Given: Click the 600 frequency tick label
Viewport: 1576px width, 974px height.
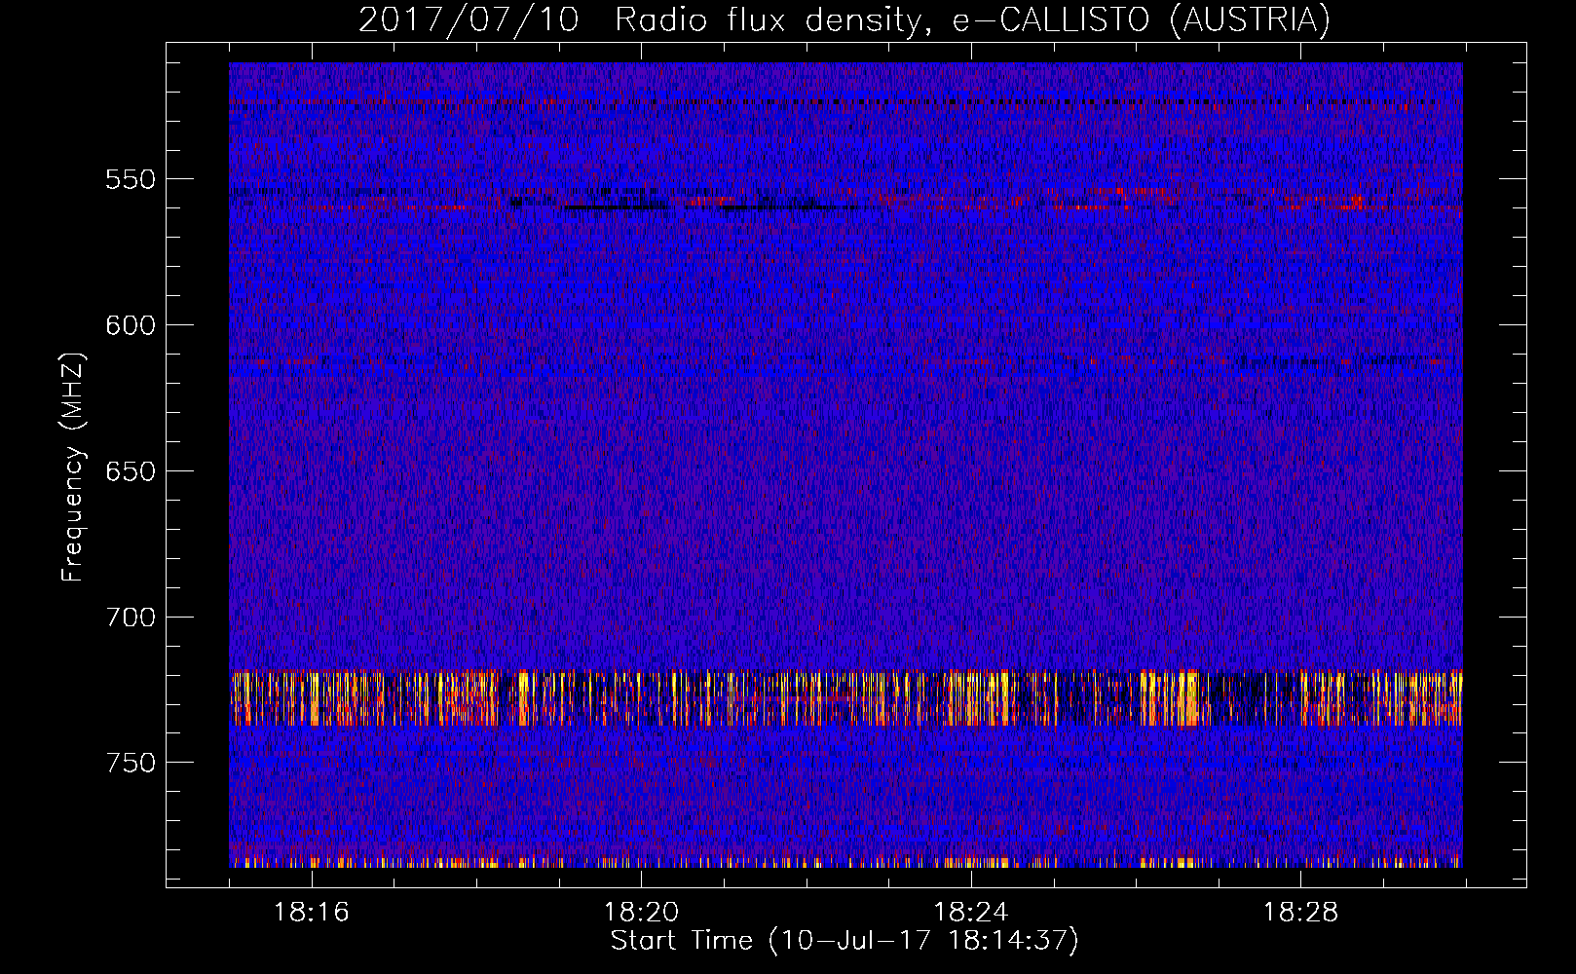Looking at the screenshot, I should pyautogui.click(x=131, y=325).
